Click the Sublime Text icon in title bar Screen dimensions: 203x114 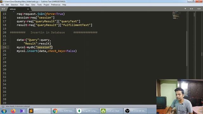[1, 2]
